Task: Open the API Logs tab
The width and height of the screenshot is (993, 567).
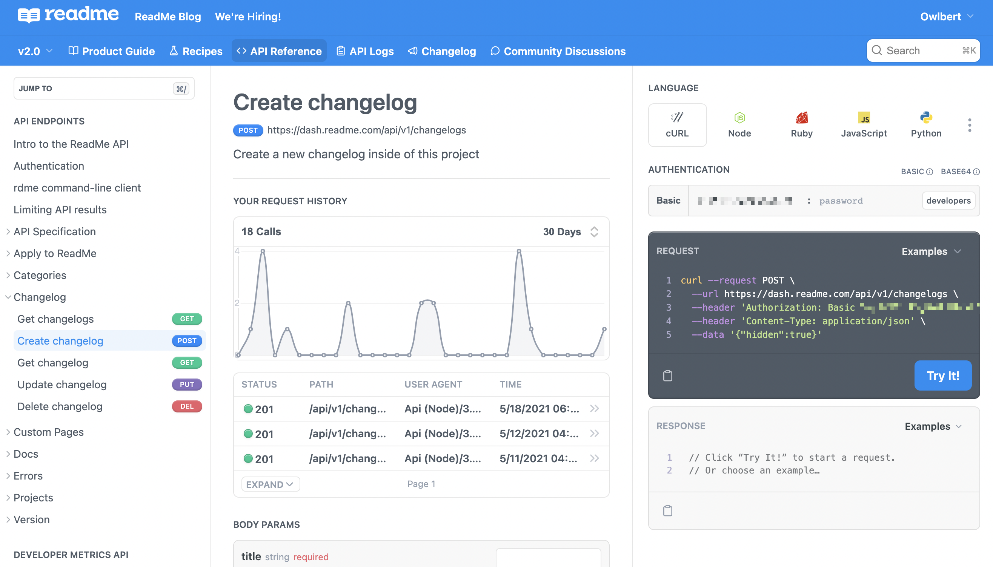Action: (365, 51)
